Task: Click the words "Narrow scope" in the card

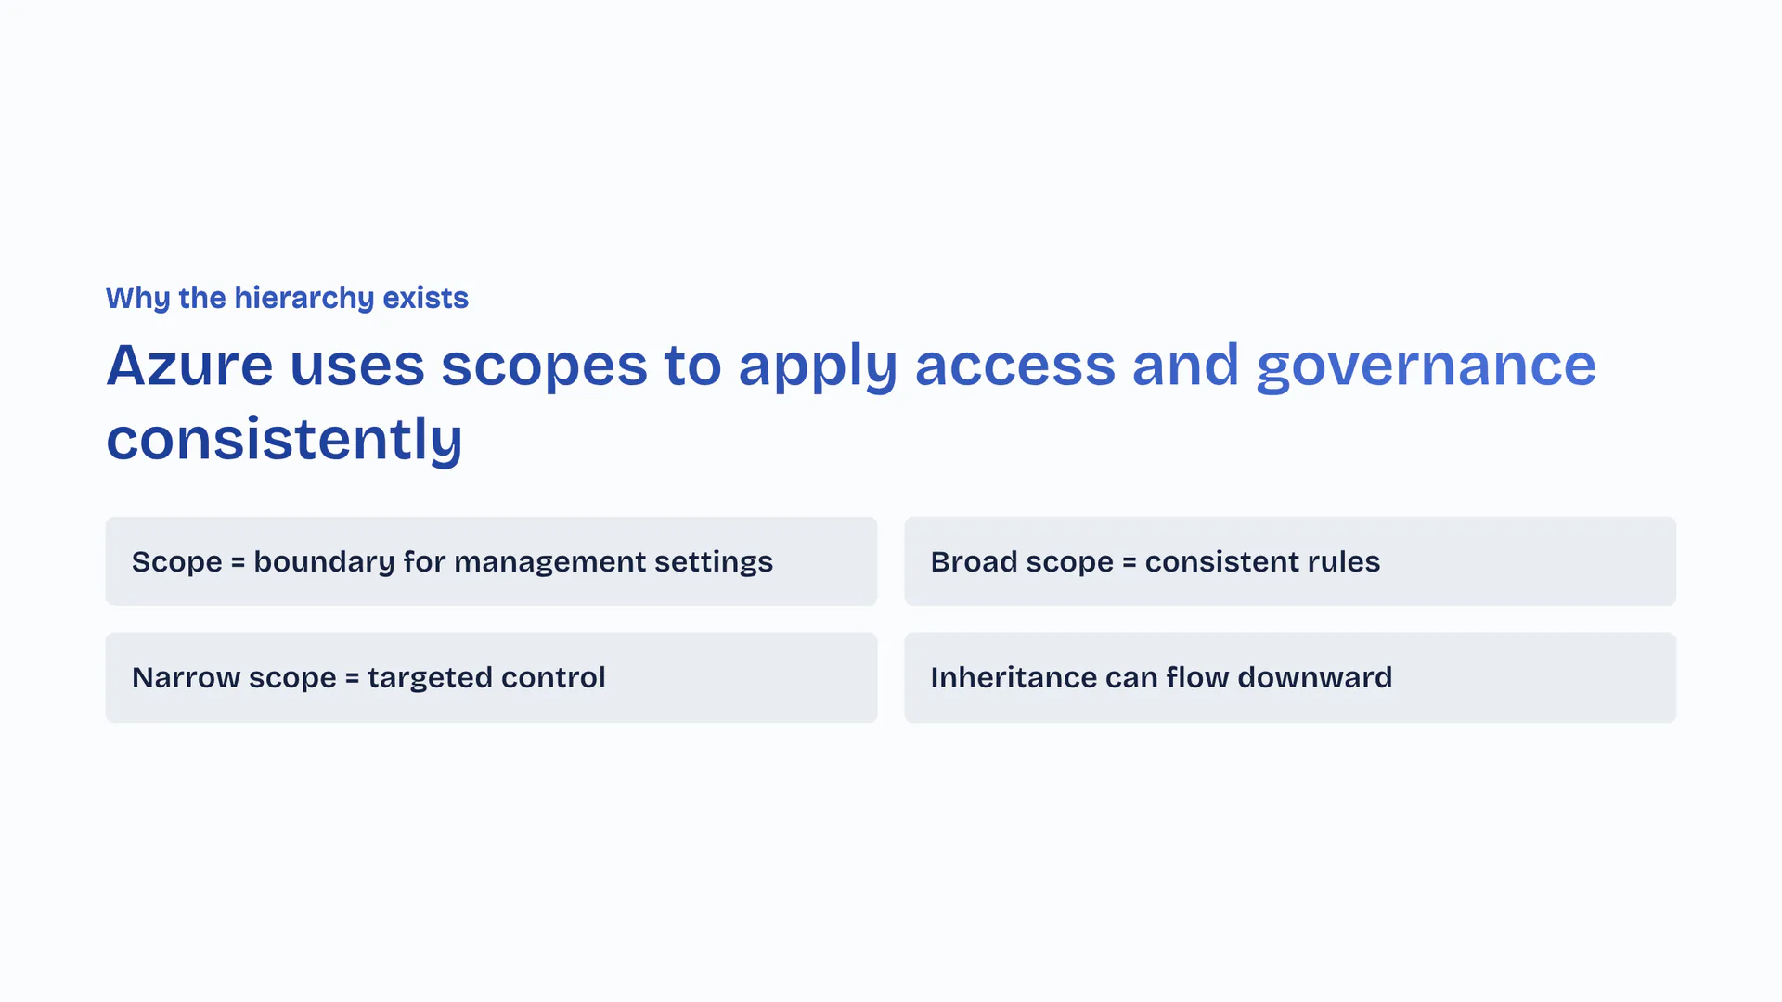Action: (x=234, y=678)
